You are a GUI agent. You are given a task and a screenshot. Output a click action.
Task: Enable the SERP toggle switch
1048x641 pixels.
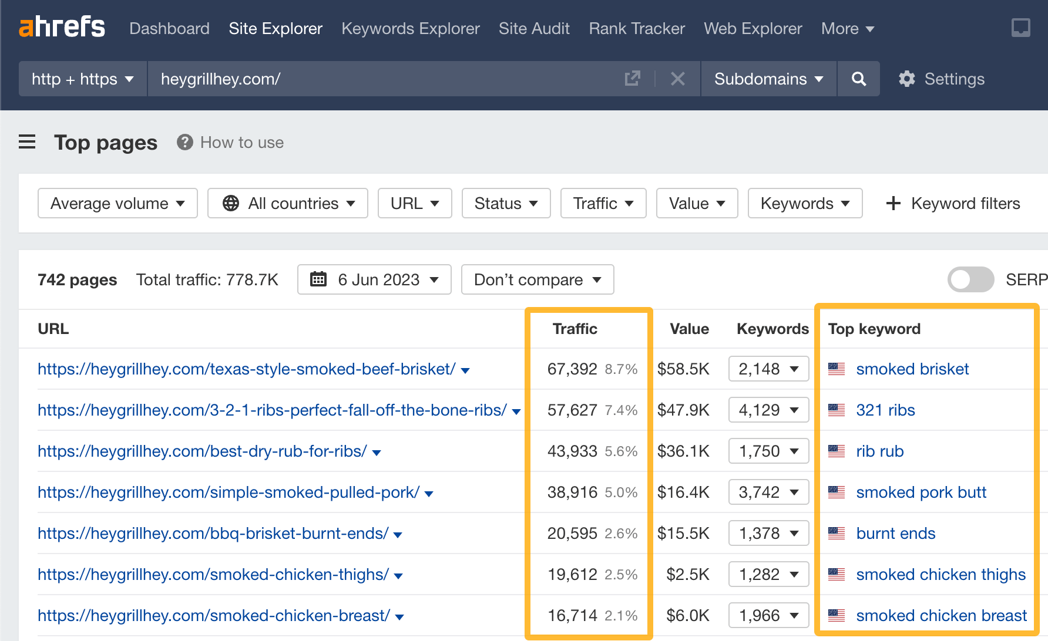coord(970,279)
